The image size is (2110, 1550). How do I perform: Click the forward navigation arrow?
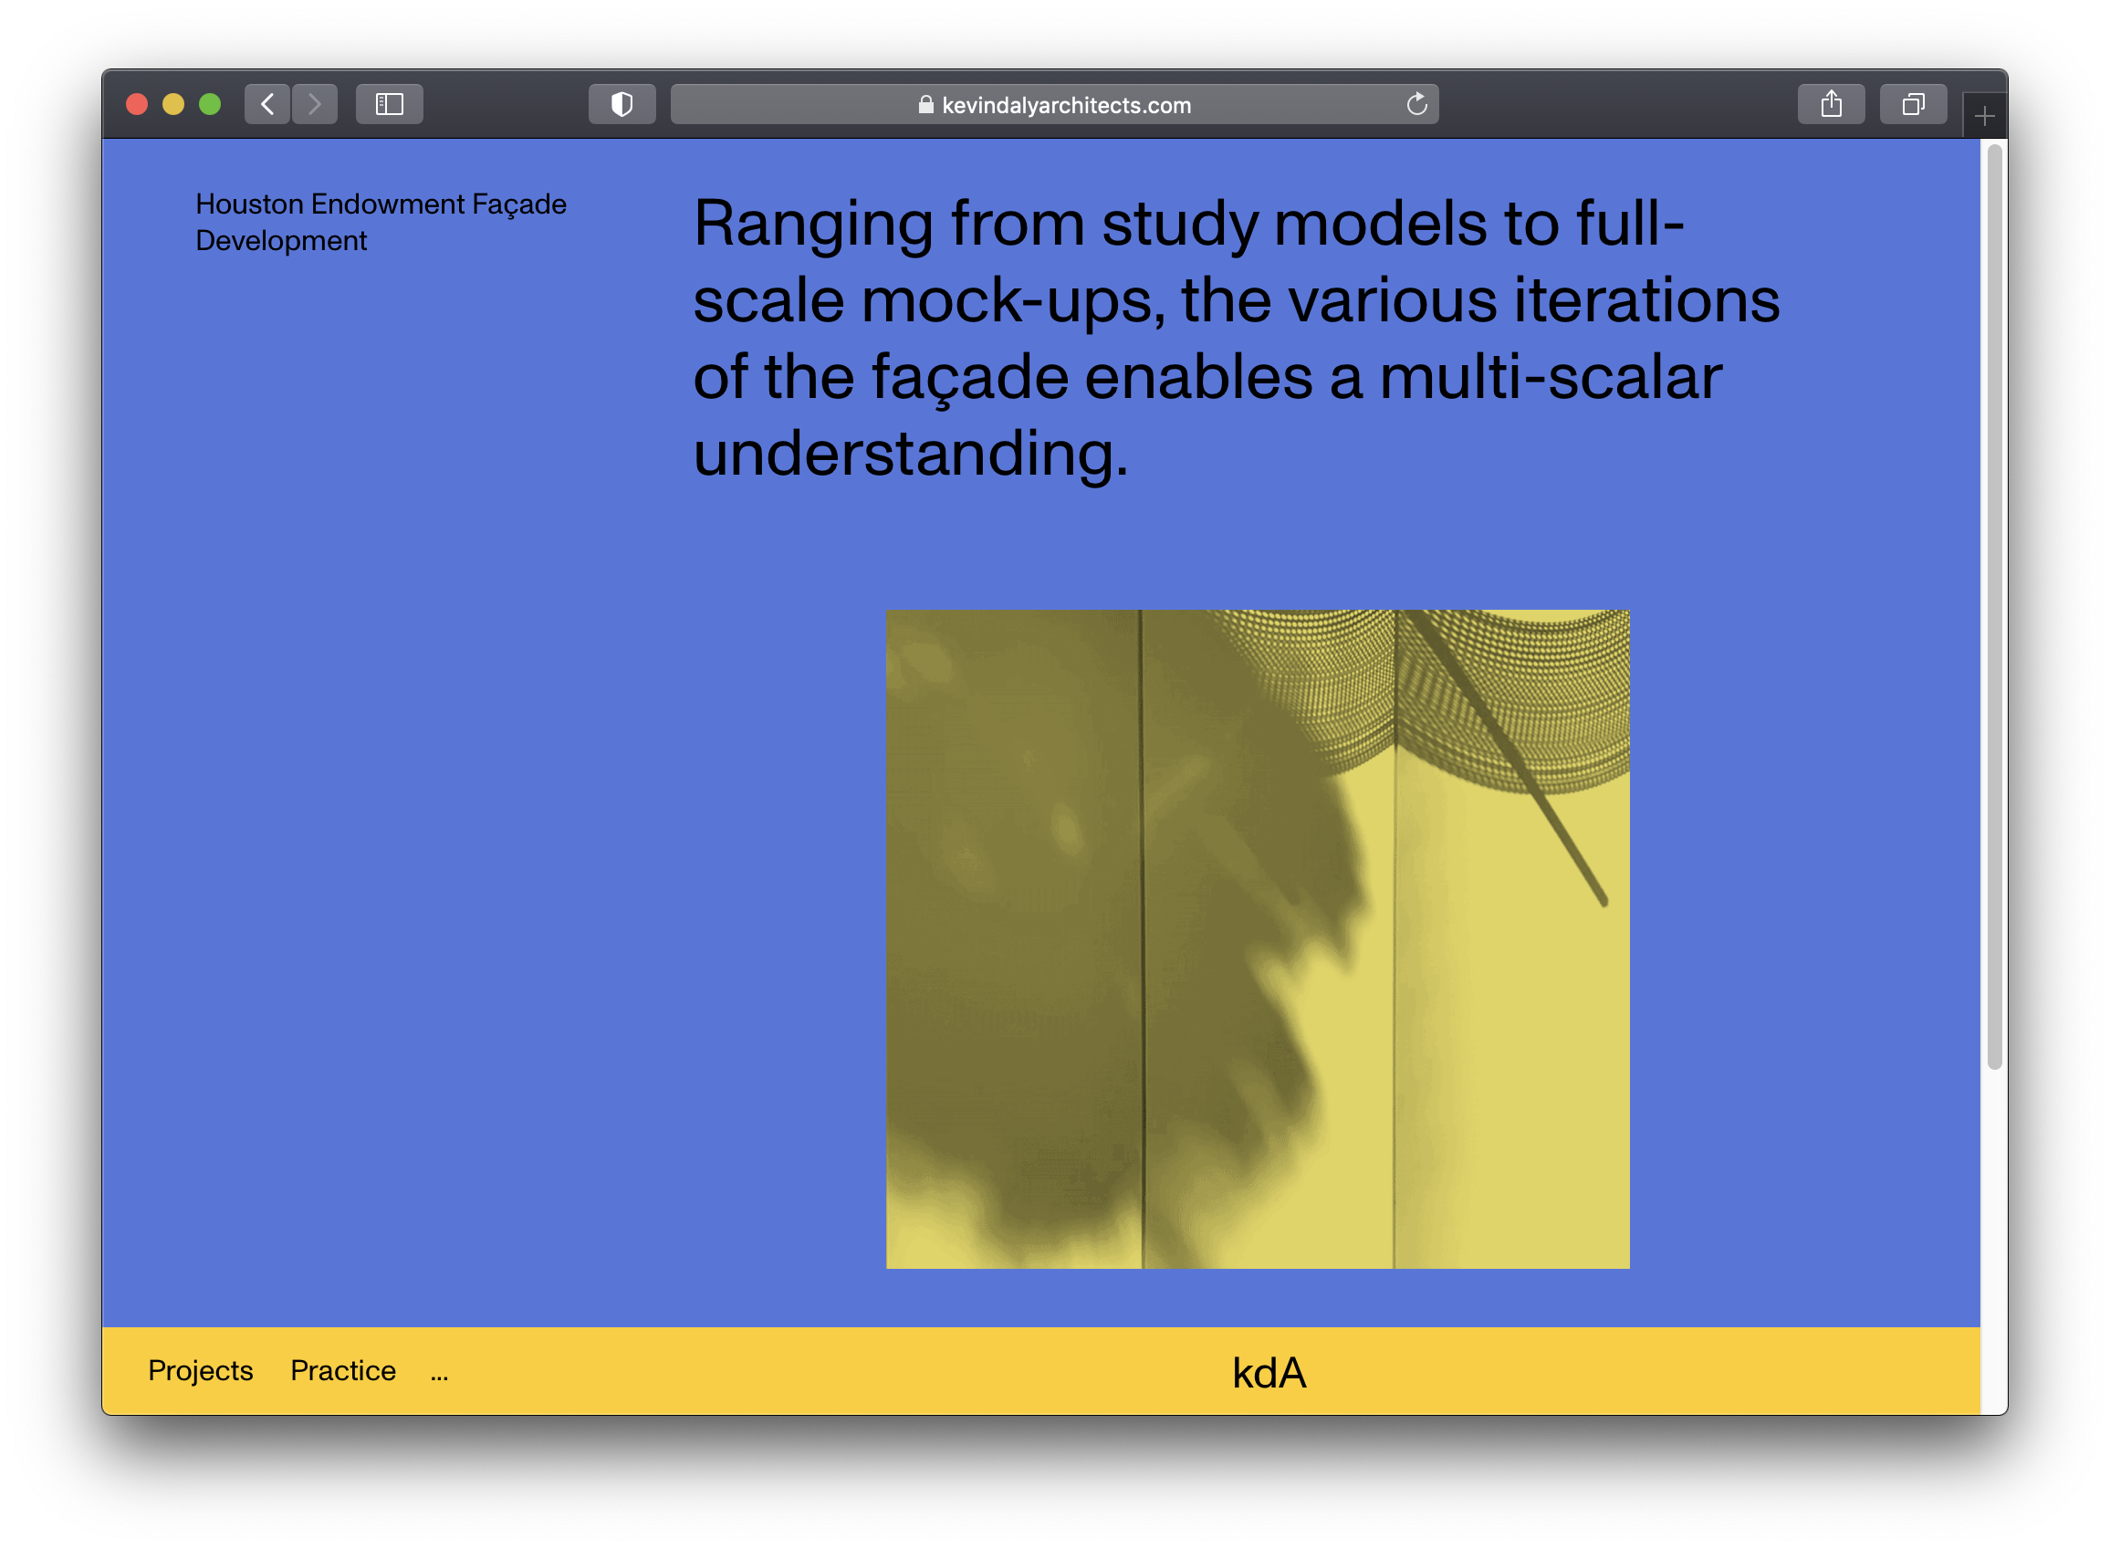(x=314, y=104)
